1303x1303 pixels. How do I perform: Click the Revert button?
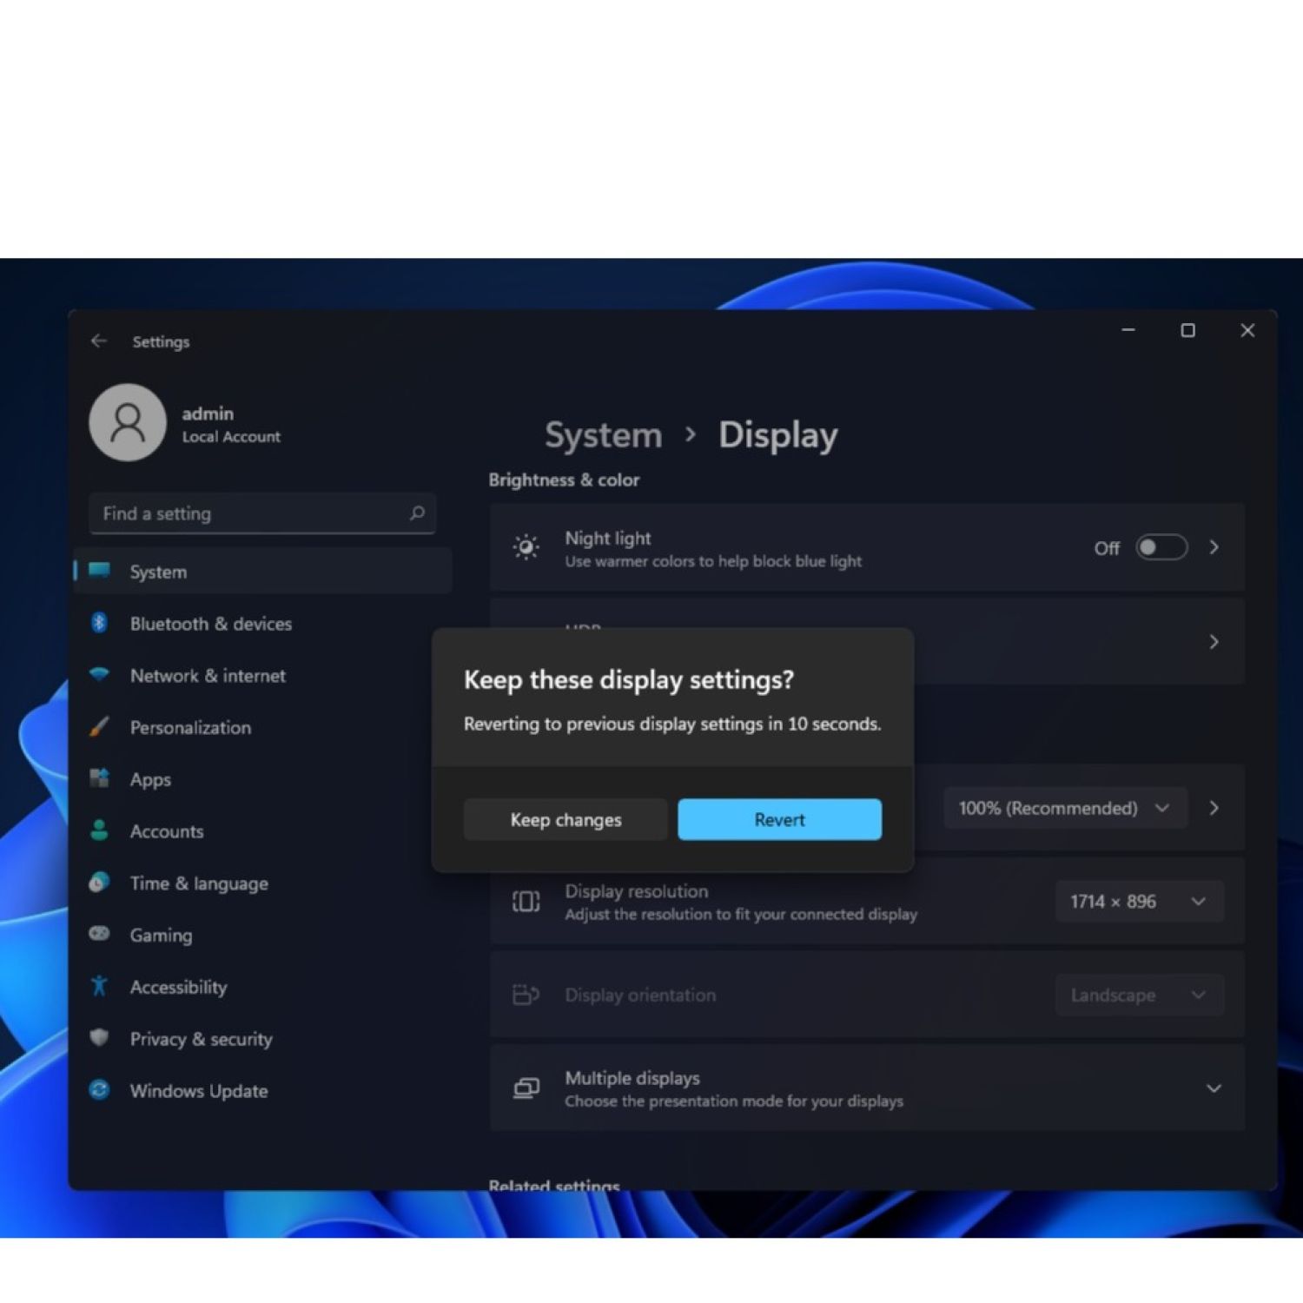tap(779, 820)
